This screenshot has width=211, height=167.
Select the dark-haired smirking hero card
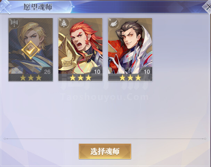click(x=130, y=49)
